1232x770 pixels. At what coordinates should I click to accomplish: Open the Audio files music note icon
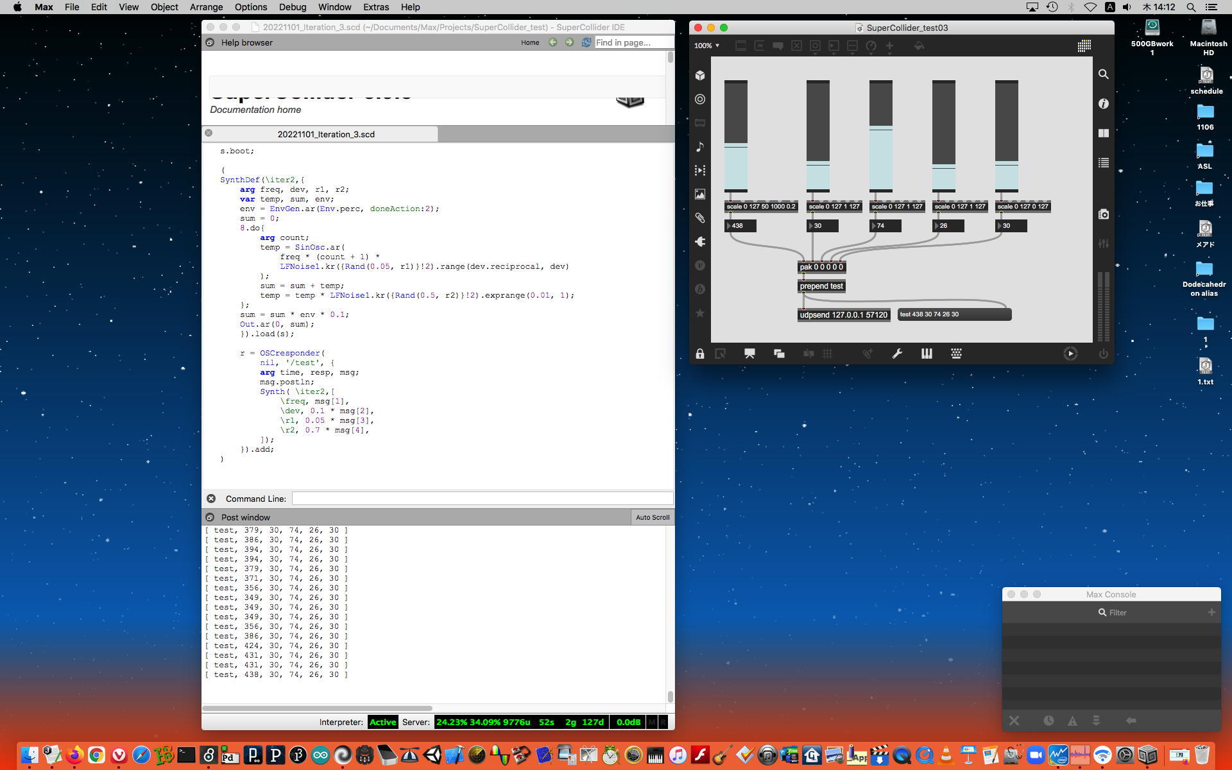tap(700, 147)
